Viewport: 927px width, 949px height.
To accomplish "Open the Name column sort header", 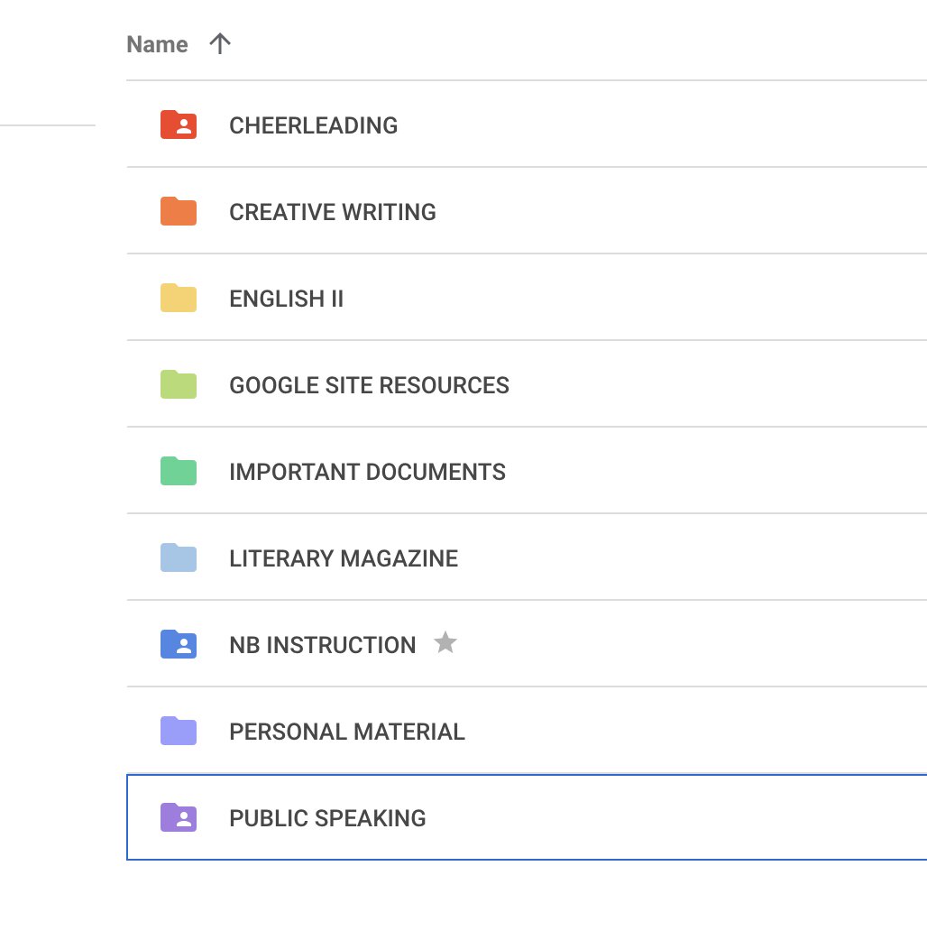I will tap(158, 43).
